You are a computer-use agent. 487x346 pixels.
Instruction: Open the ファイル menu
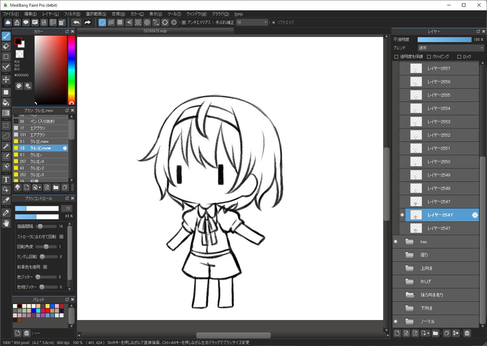(11, 14)
